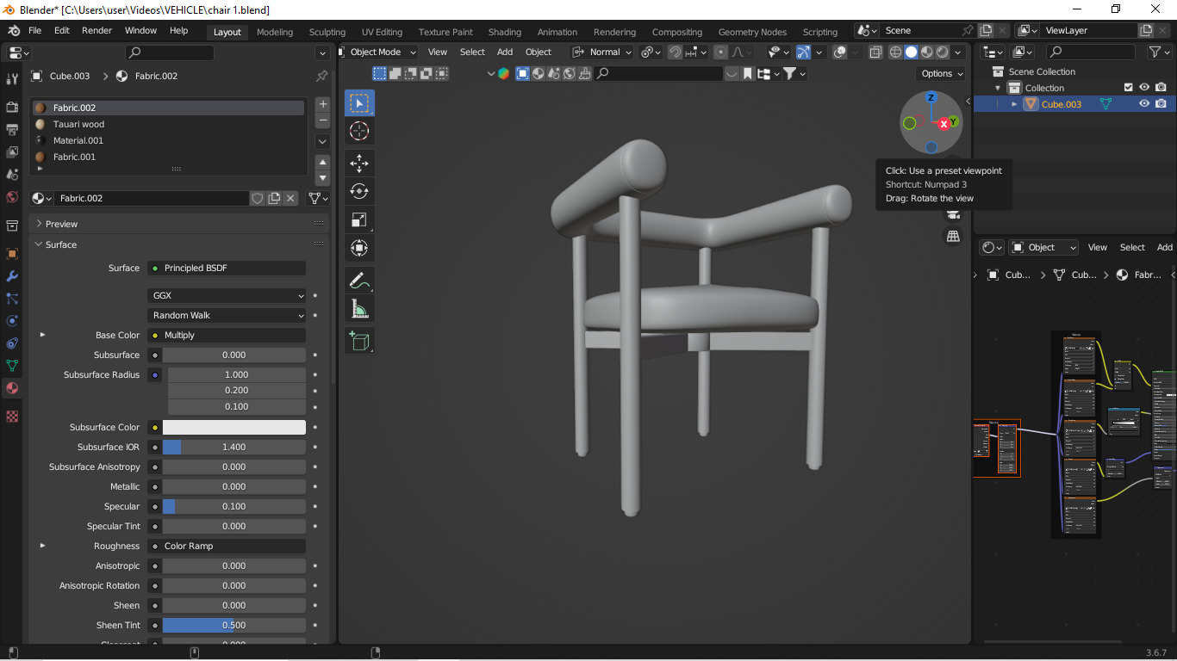The height and width of the screenshot is (661, 1177).
Task: Hide Cube.003 in viewport via eye icon
Action: (1144, 104)
